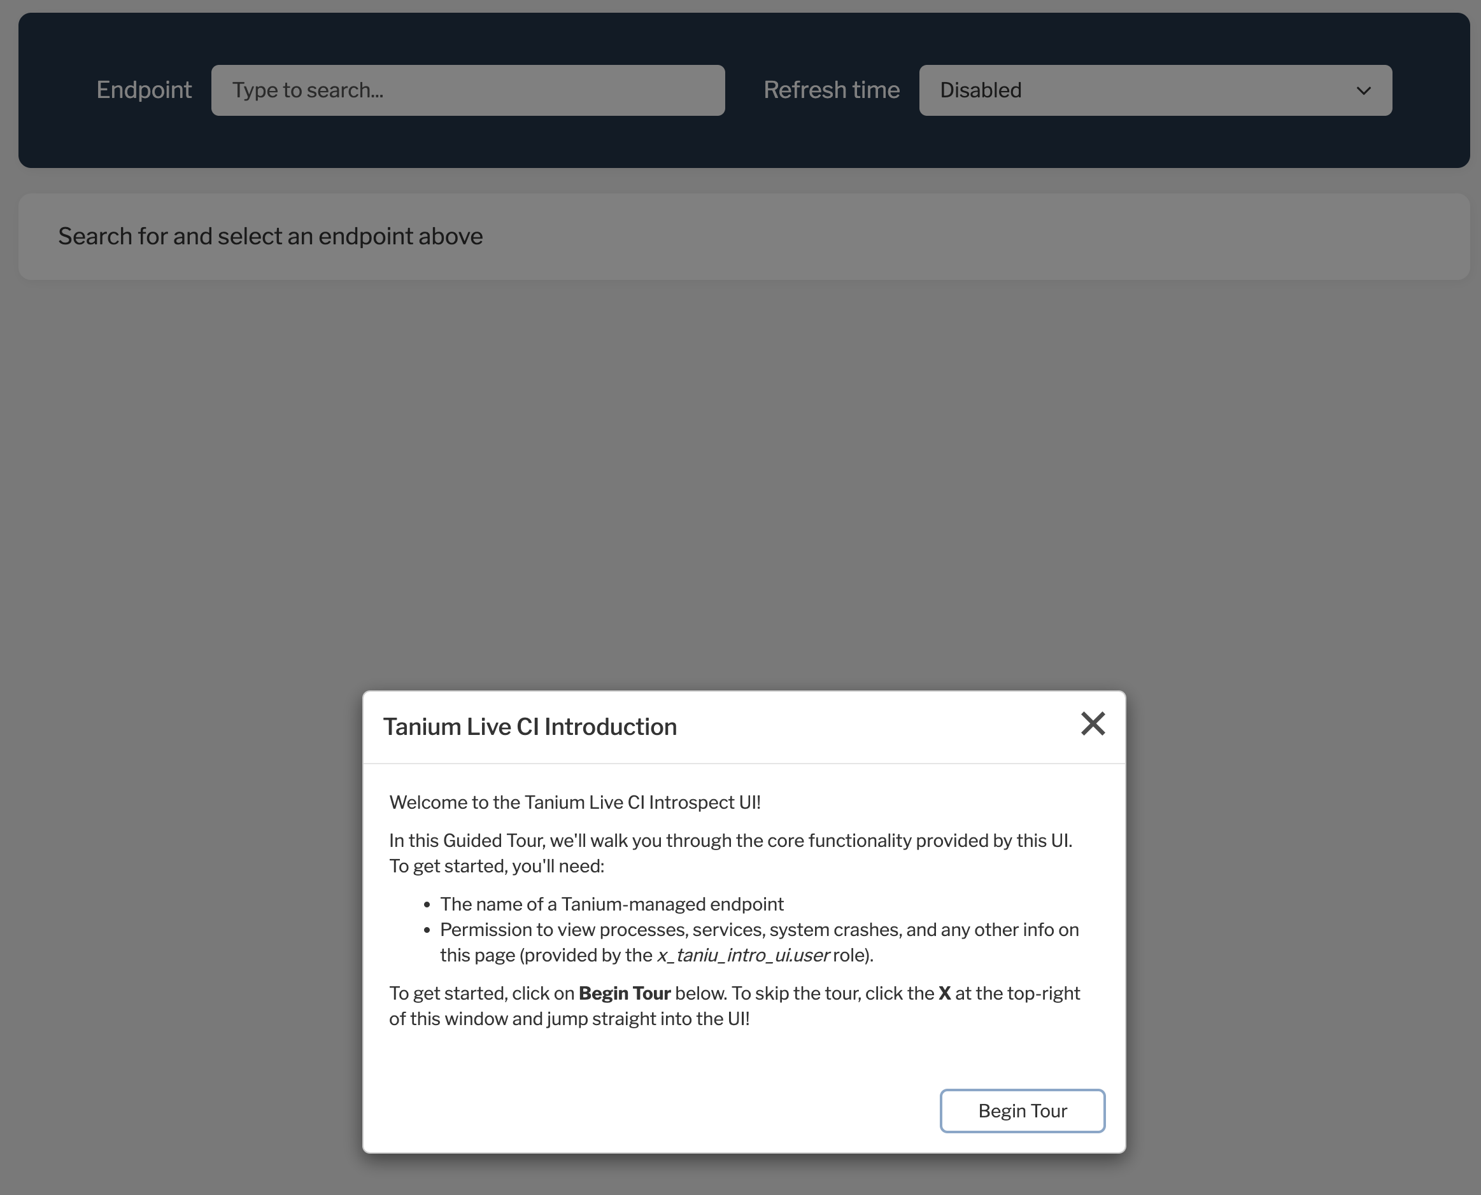Click the Search for and select an endpoint message
Image resolution: width=1481 pixels, height=1195 pixels.
(270, 236)
